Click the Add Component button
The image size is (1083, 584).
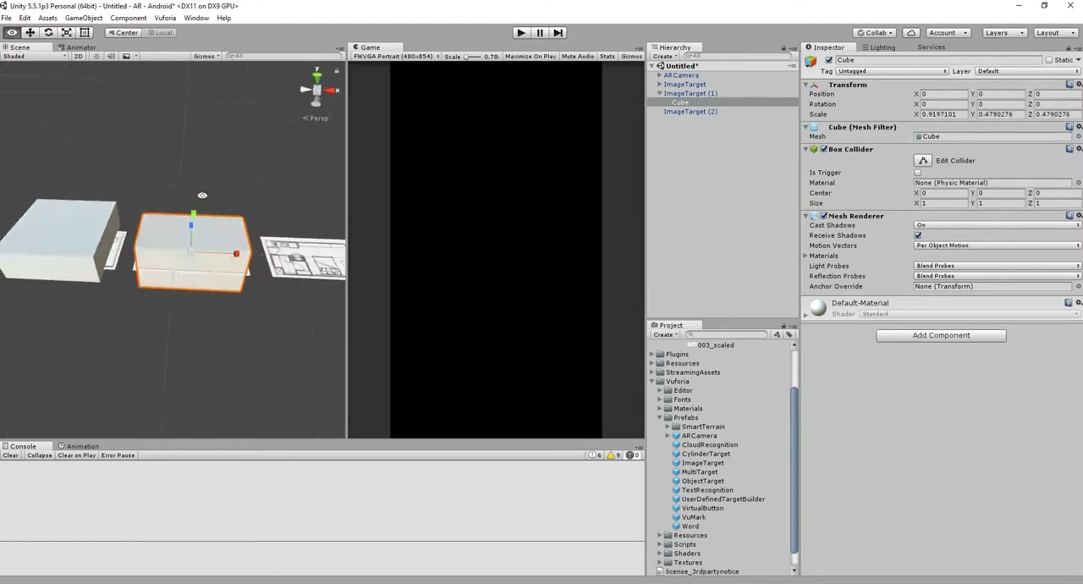pyautogui.click(x=941, y=335)
